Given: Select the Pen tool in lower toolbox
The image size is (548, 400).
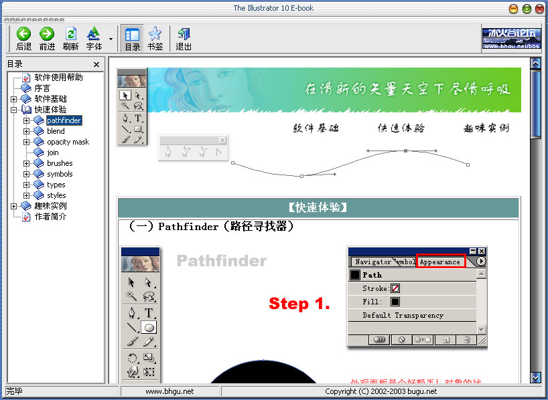Looking at the screenshot, I should [x=132, y=312].
